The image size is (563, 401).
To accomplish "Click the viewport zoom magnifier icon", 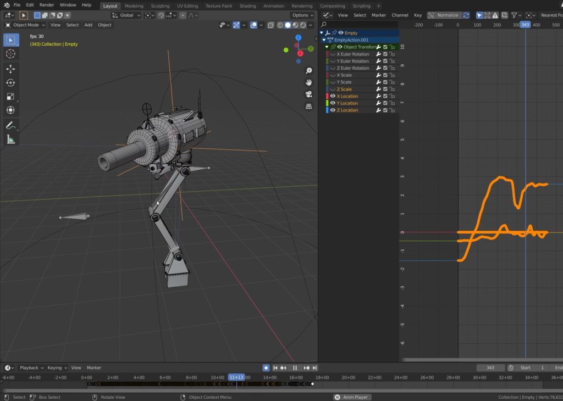I will (308, 71).
